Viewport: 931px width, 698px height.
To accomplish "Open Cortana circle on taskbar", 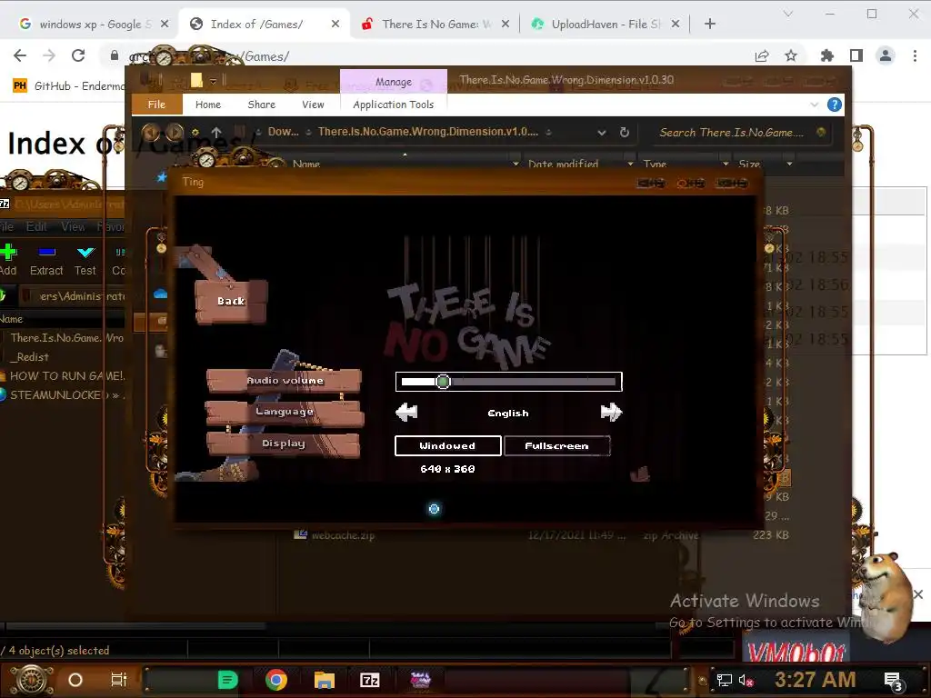I will point(75,680).
